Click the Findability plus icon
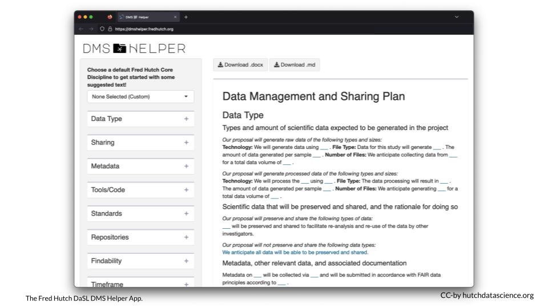 point(186,261)
